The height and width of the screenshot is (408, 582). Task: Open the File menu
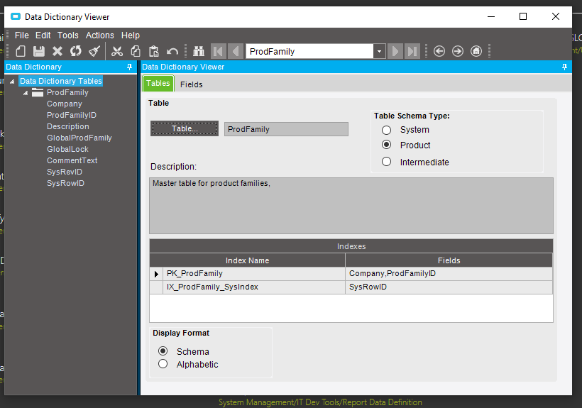pos(21,35)
